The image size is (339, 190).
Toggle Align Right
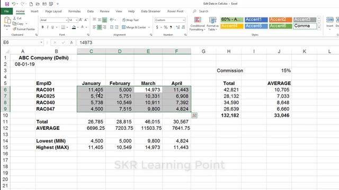click(x=105, y=27)
